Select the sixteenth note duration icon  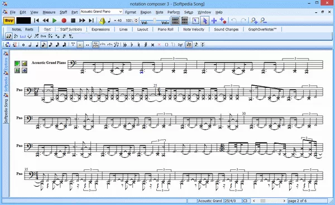click(x=50, y=45)
